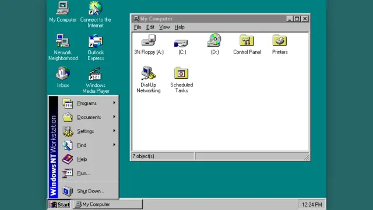
Task: Maximize the My Computer window
Action: tap(297, 19)
